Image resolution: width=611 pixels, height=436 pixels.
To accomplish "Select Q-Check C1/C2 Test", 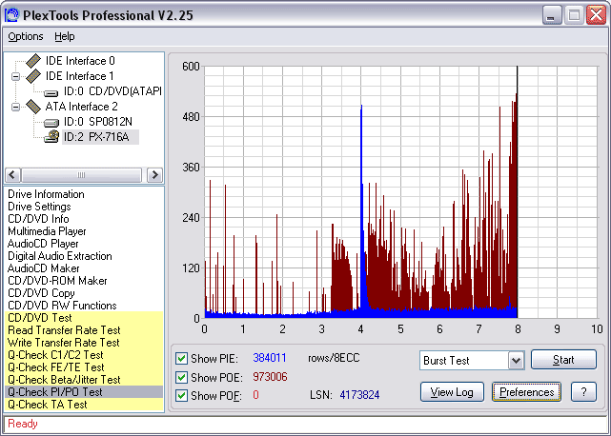I will click(84, 355).
